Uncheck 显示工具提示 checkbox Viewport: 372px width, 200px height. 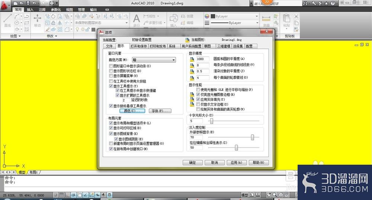tap(111, 86)
